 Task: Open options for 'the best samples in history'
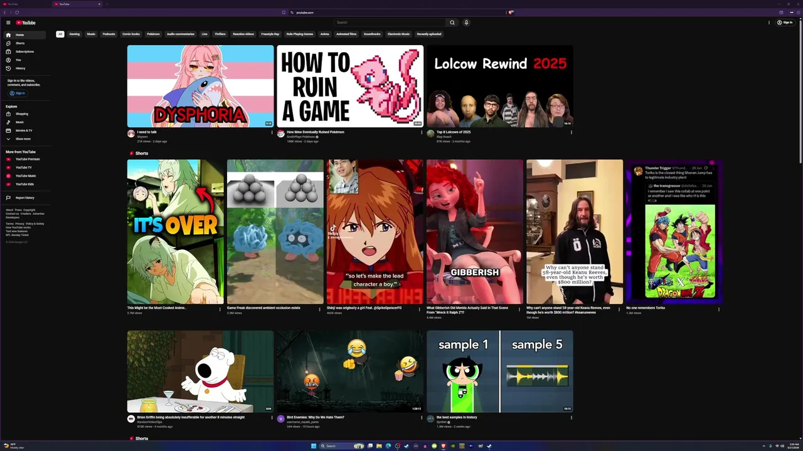pos(571,418)
